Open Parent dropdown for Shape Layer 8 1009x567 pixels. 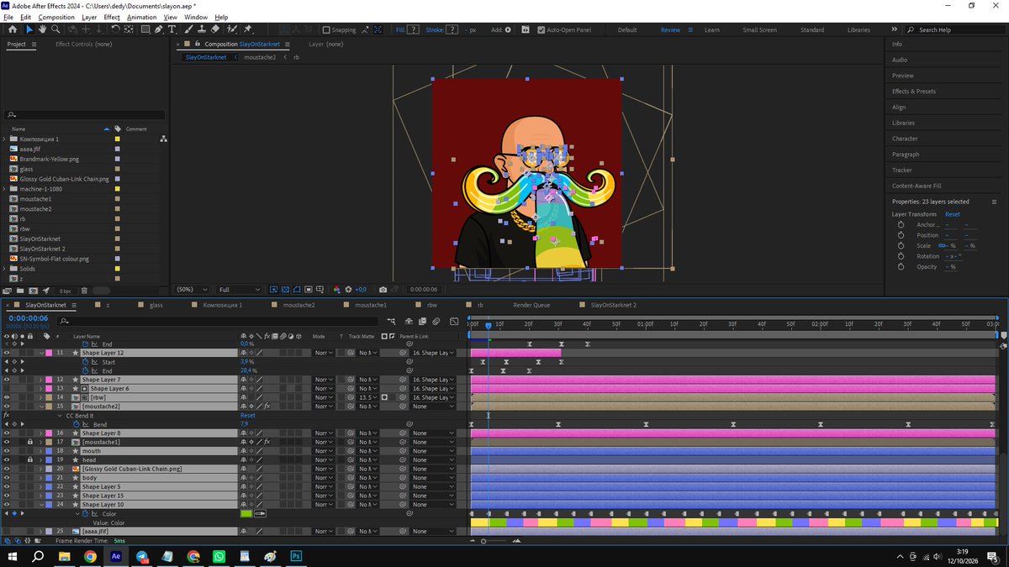click(433, 433)
